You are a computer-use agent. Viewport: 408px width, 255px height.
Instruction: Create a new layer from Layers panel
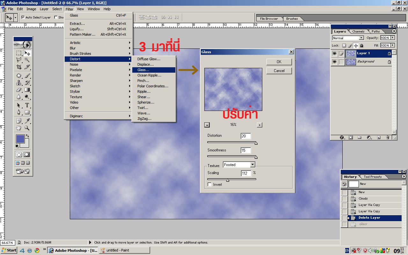pyautogui.click(x=379, y=137)
